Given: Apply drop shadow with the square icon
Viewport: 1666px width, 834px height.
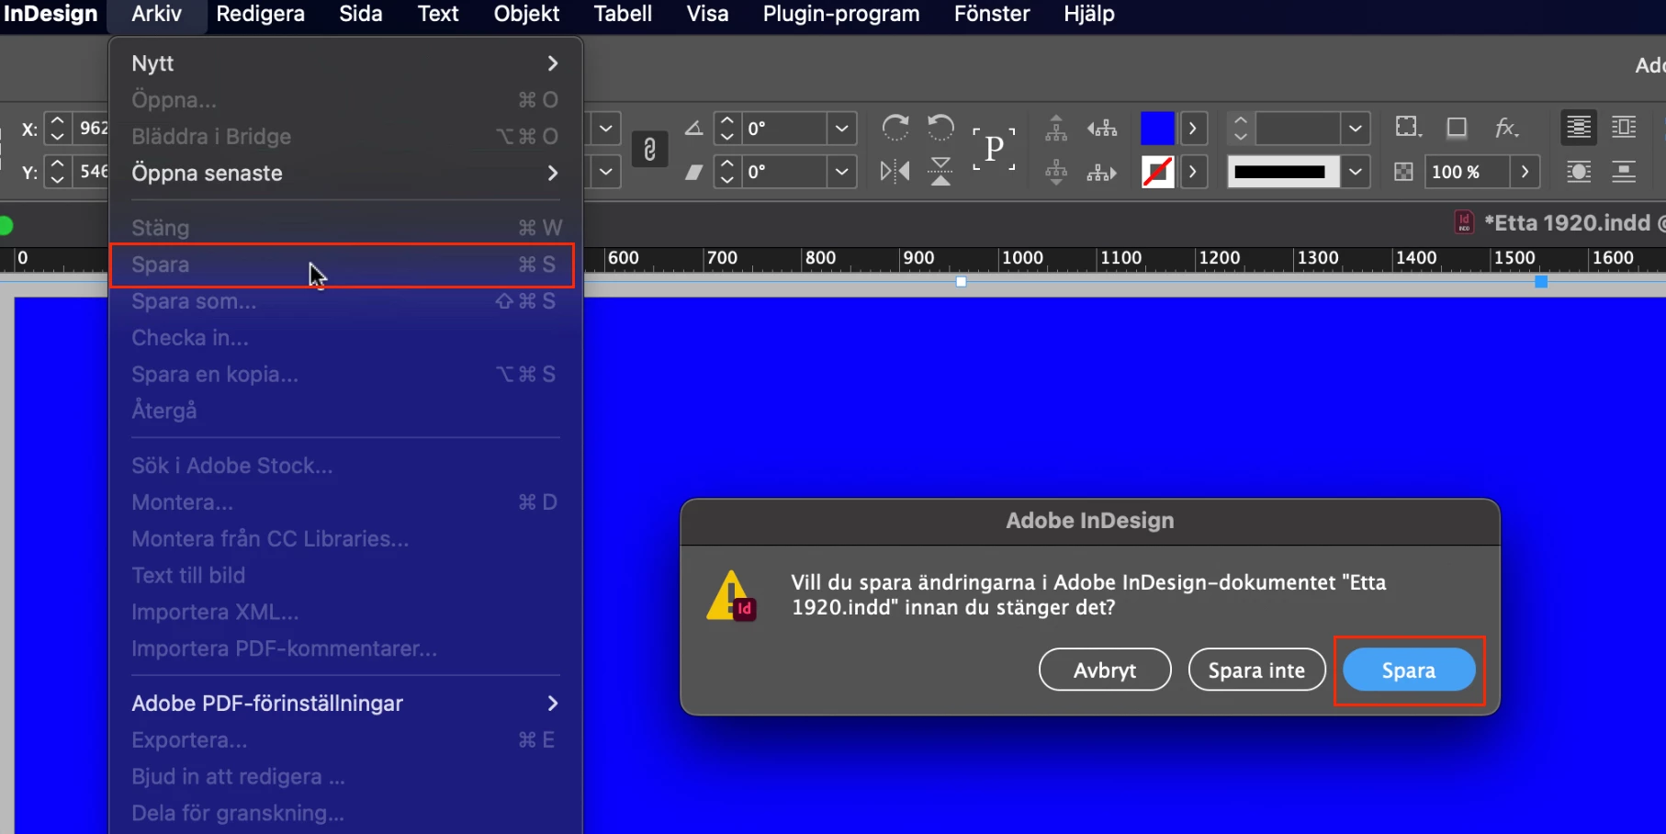Looking at the screenshot, I should 1457,128.
